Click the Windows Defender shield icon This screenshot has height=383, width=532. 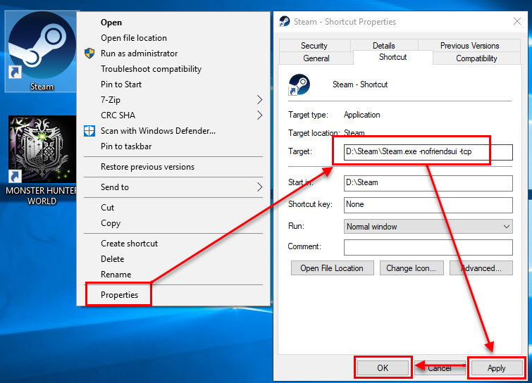[89, 131]
